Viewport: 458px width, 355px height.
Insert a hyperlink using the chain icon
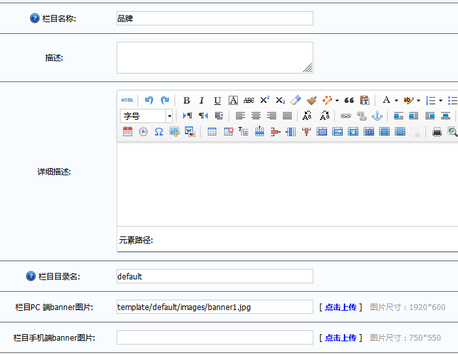(346, 116)
